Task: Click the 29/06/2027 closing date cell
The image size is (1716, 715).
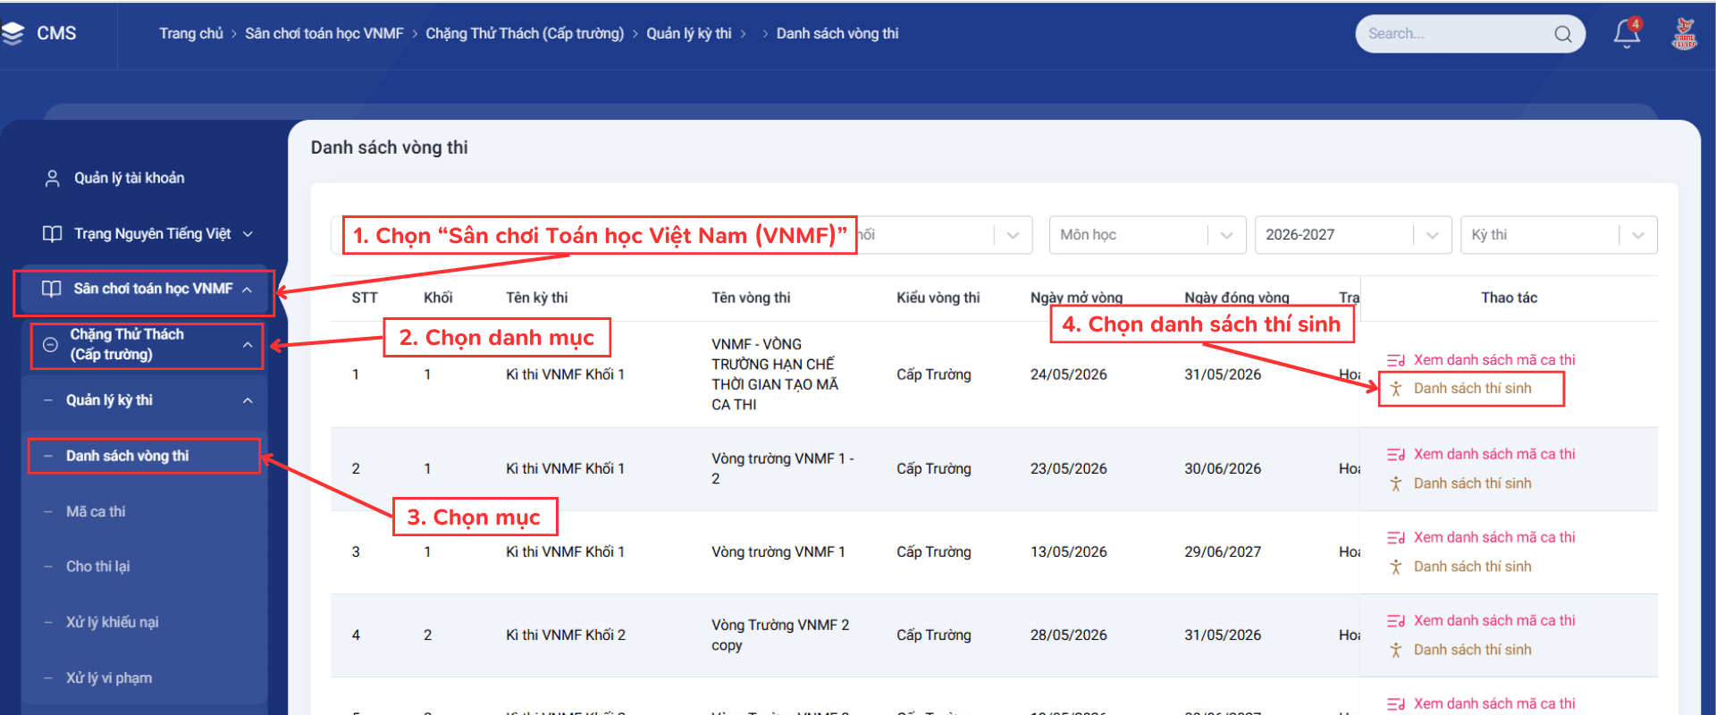Action: [1223, 552]
